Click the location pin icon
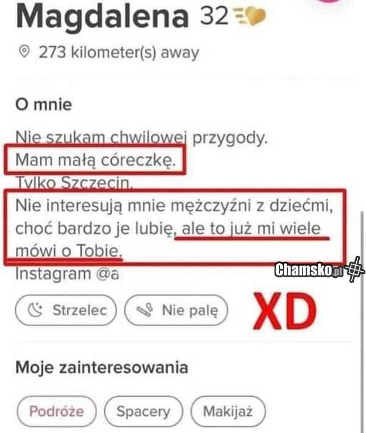The height and width of the screenshot is (433, 366). point(25,53)
